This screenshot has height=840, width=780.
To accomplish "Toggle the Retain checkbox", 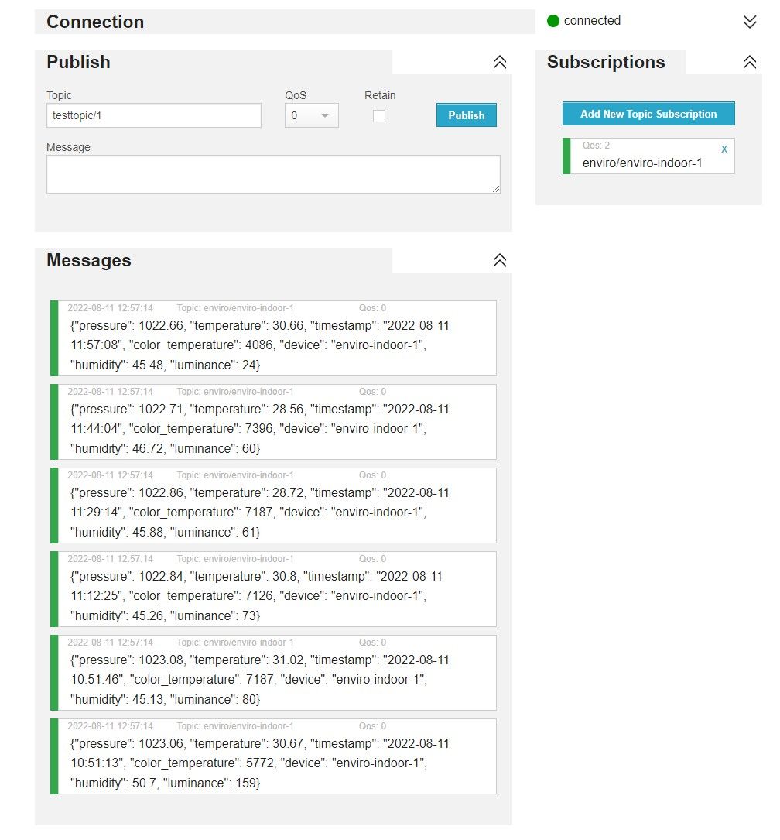I will [x=379, y=116].
